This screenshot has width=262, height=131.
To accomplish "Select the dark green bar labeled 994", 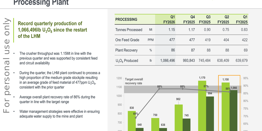I will pyautogui.click(x=210, y=113).
